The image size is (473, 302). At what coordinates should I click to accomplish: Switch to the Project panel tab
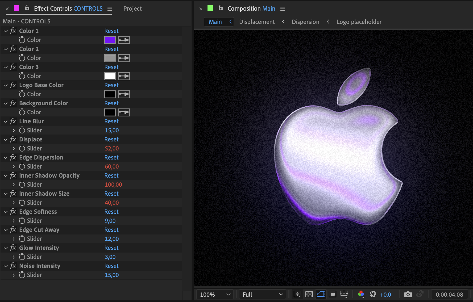(132, 9)
